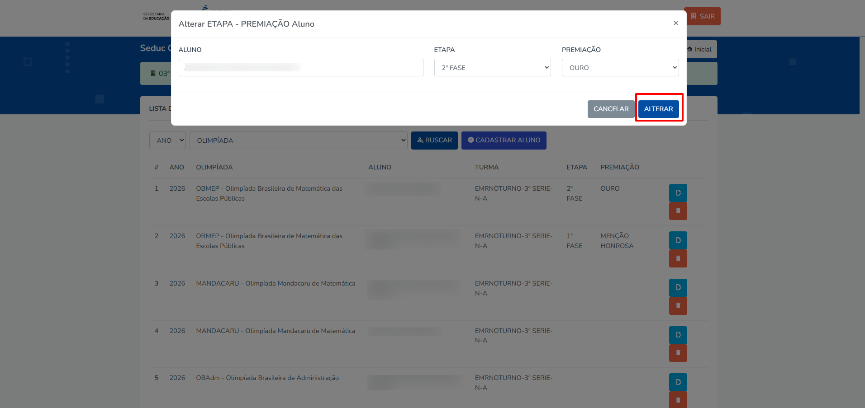This screenshot has height=408, width=865.
Task: Edit row 4 MANDACARU student entry
Action: coord(678,335)
